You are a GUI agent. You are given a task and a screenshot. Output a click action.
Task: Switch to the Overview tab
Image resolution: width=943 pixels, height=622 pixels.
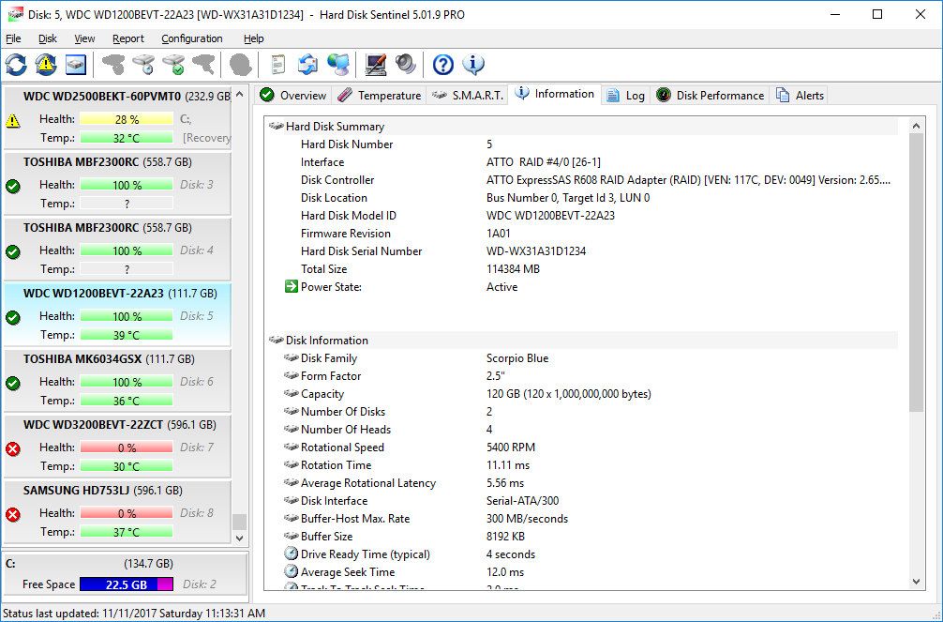tap(293, 95)
